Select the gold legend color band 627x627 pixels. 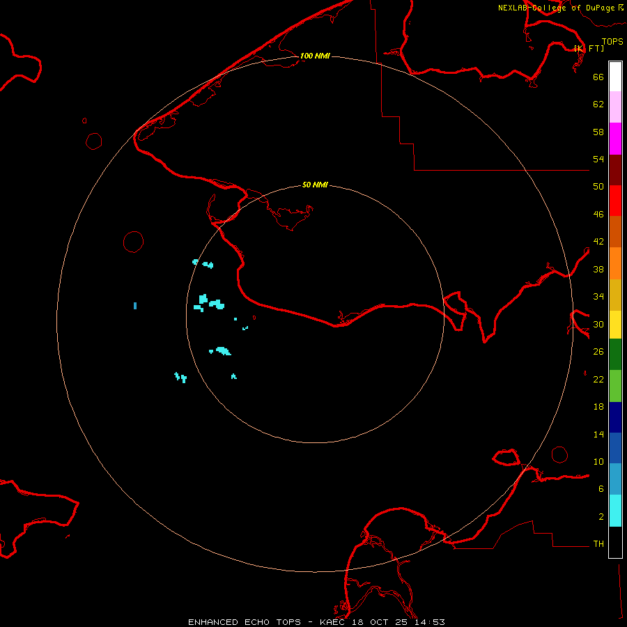click(x=615, y=295)
